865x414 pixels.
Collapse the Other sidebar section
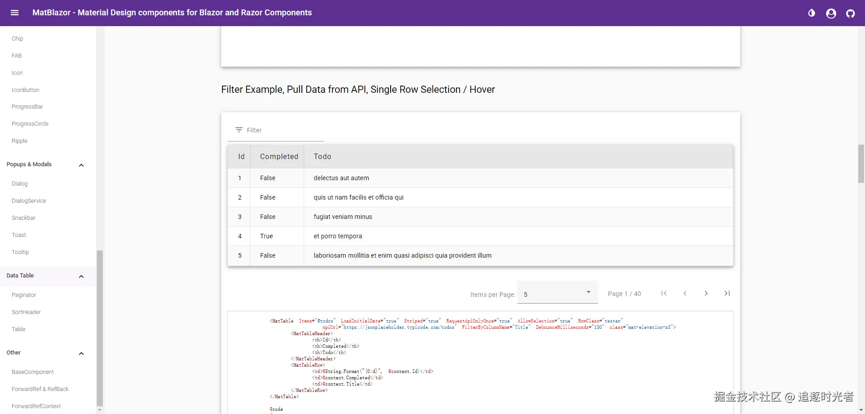click(x=81, y=353)
